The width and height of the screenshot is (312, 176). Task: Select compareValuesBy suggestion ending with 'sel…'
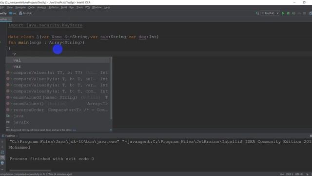[x=58, y=79]
